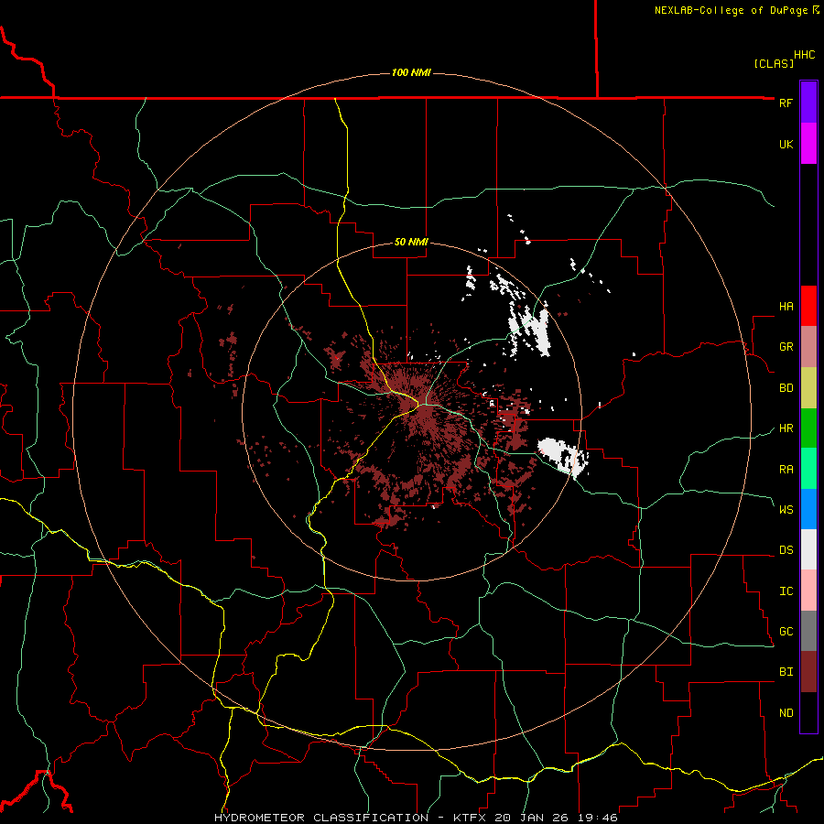The image size is (824, 824).
Task: Pick the RA light green legend swatch
Action: click(x=808, y=469)
